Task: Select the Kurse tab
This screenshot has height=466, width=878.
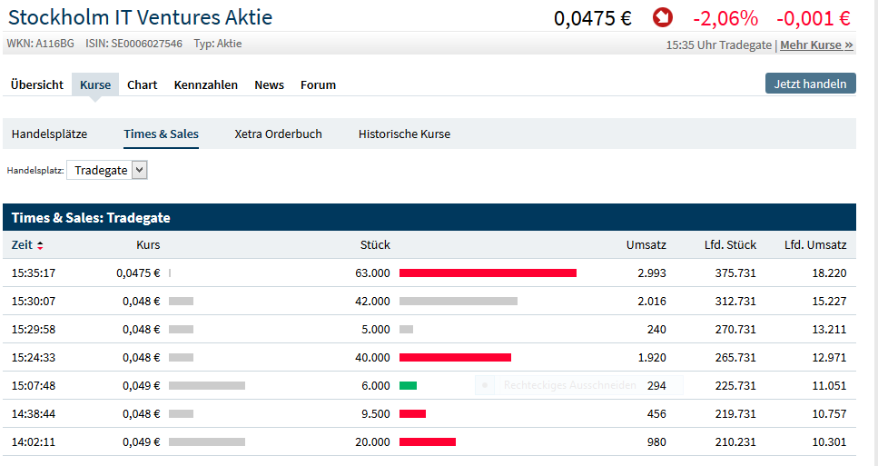Action: tap(95, 85)
